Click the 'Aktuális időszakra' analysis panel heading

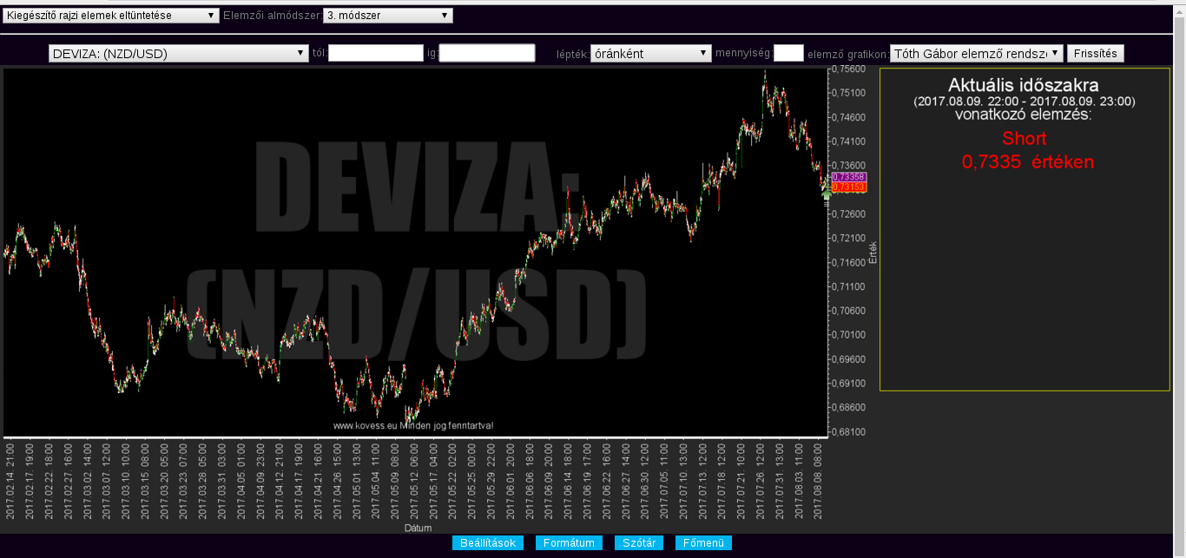pyautogui.click(x=1024, y=86)
